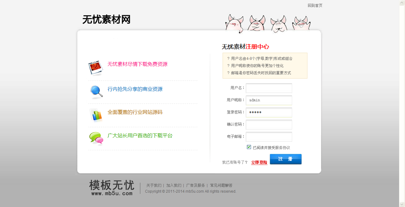The image size is (405, 207).
Task: Click the 模板无忧 footer logo
Action: coord(112,188)
